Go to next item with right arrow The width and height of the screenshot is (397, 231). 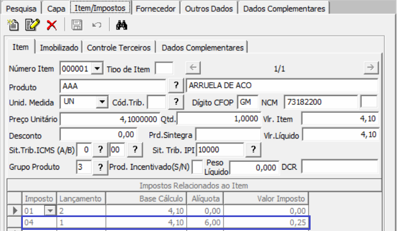pos(371,68)
